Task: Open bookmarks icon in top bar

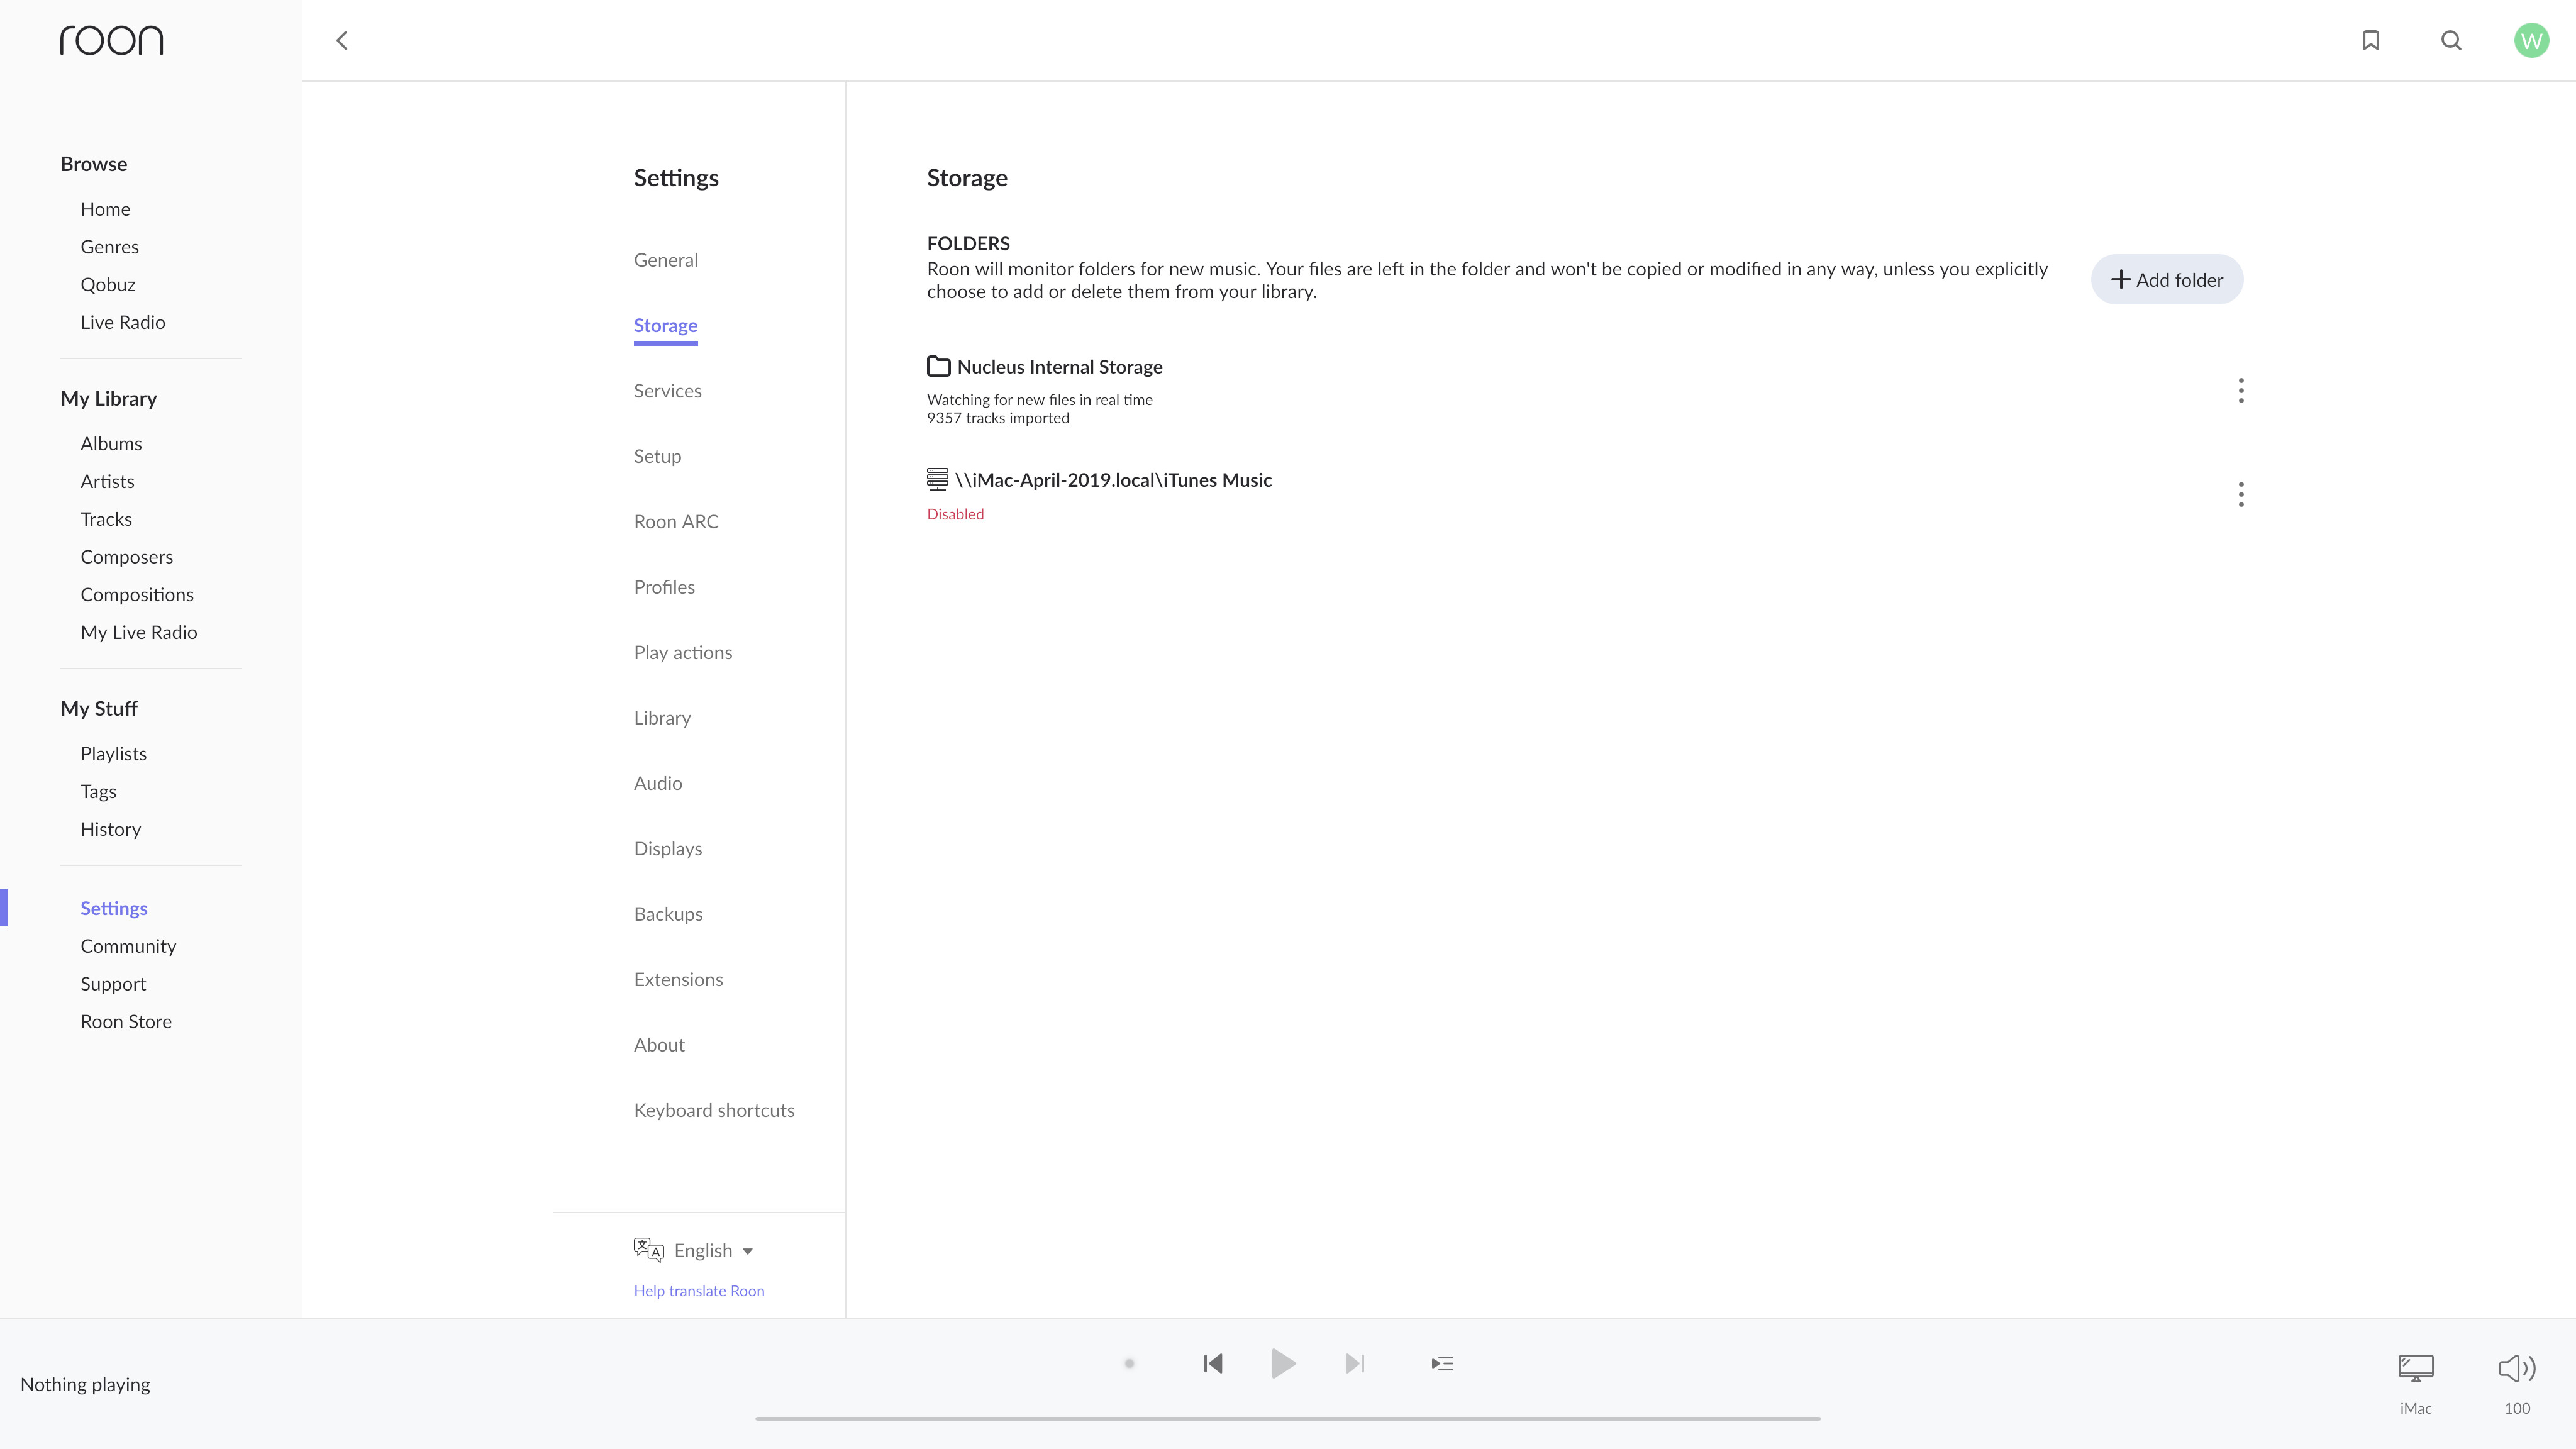Action: [x=2370, y=40]
